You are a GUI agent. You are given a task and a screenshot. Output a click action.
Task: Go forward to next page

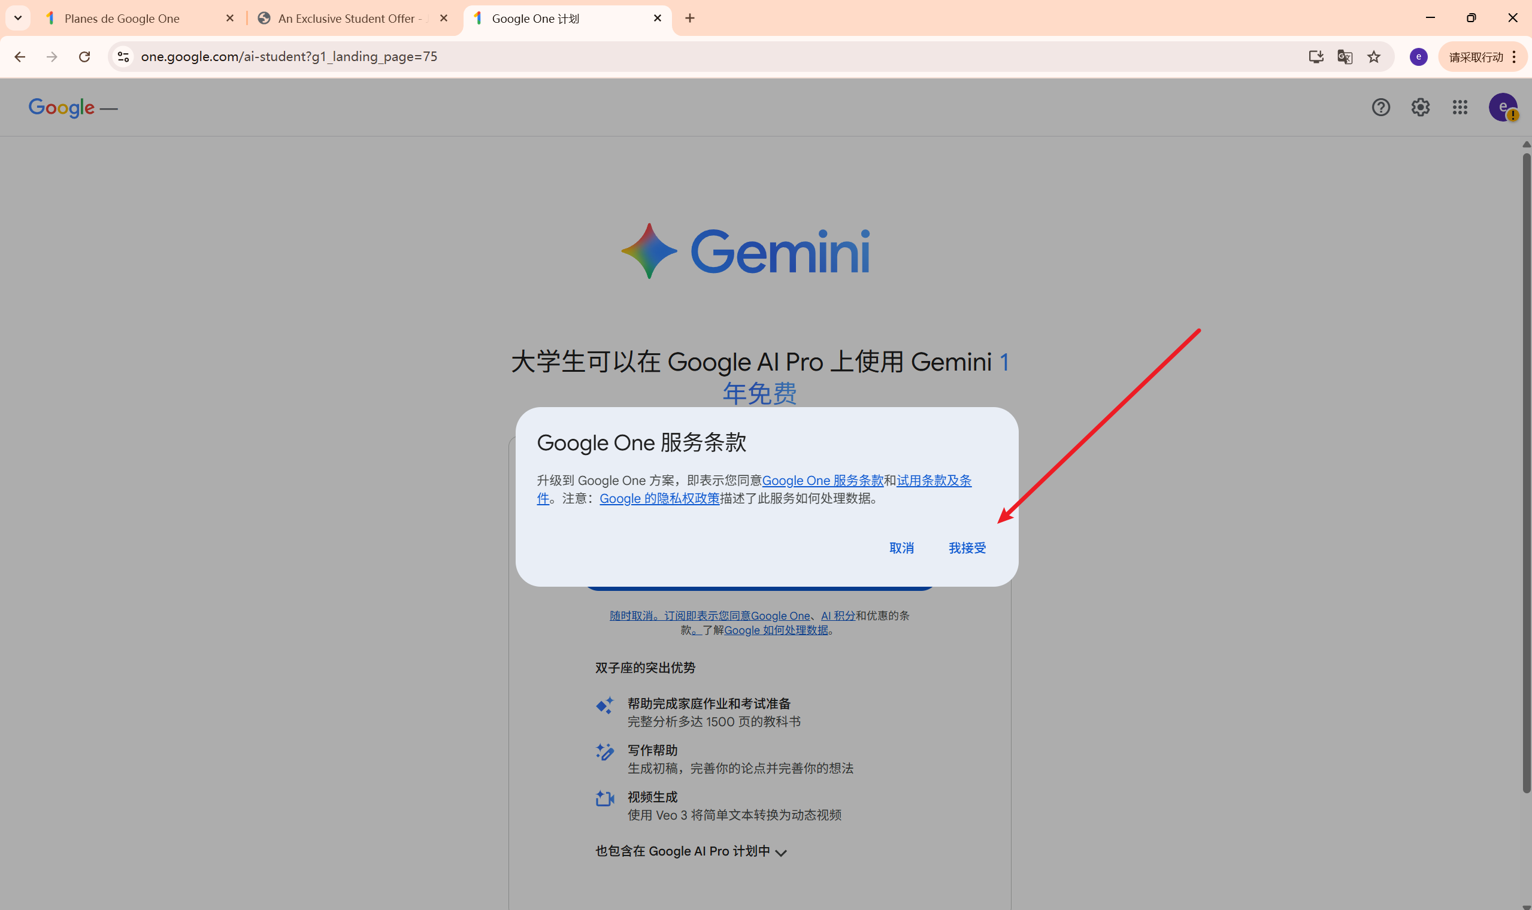52,57
